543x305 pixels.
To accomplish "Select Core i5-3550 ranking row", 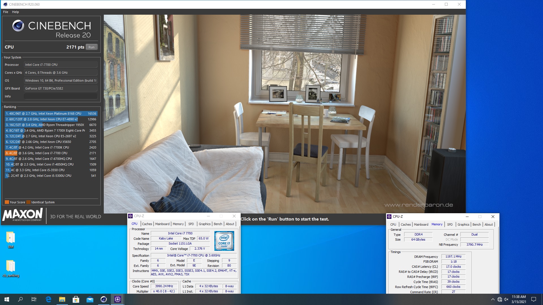I will pyautogui.click(x=51, y=170).
